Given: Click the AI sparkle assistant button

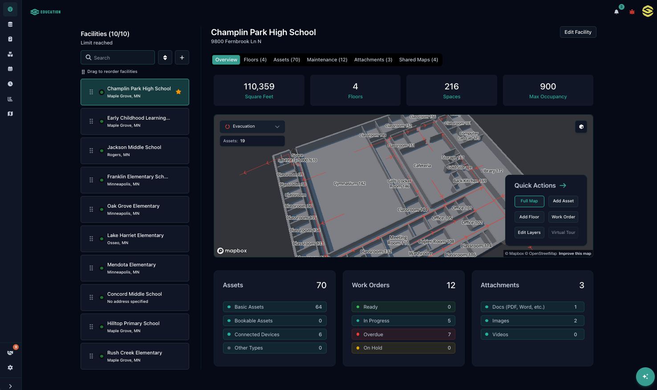Looking at the screenshot, I should point(645,377).
